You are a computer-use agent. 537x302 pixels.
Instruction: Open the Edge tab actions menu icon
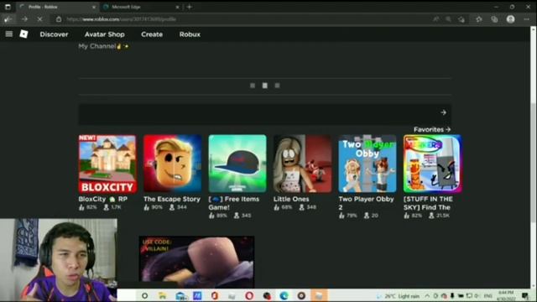tap(8, 7)
